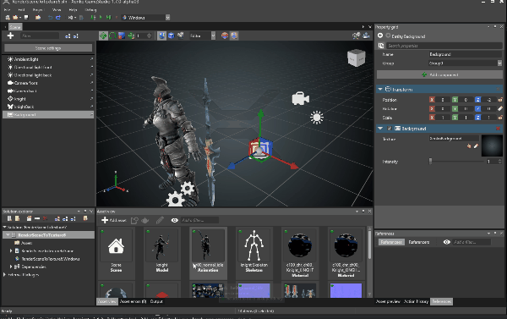
Task: Switch to the Output tab
Action: pos(156,301)
